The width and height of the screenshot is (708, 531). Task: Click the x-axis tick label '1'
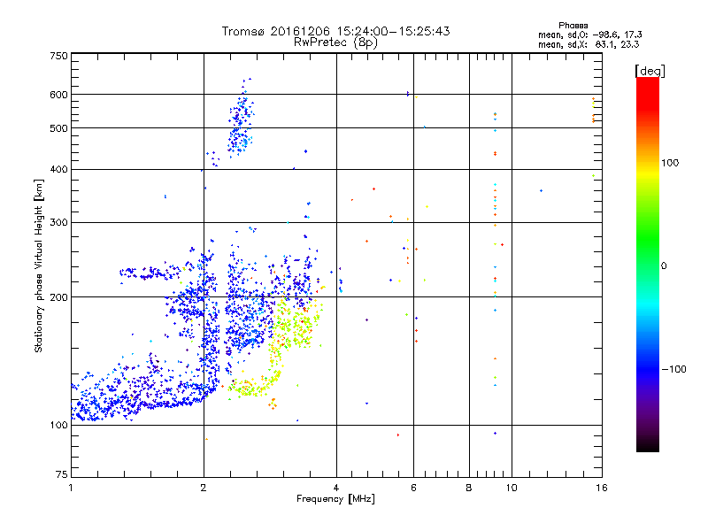click(71, 488)
